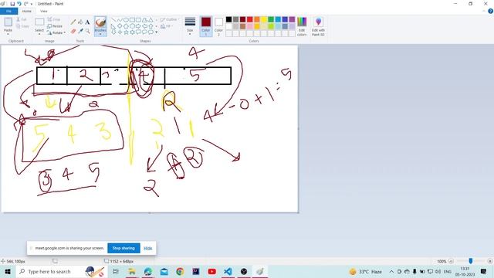The width and height of the screenshot is (494, 278).
Task: Choose the Right arrow shape
Action: (x=138, y=25)
